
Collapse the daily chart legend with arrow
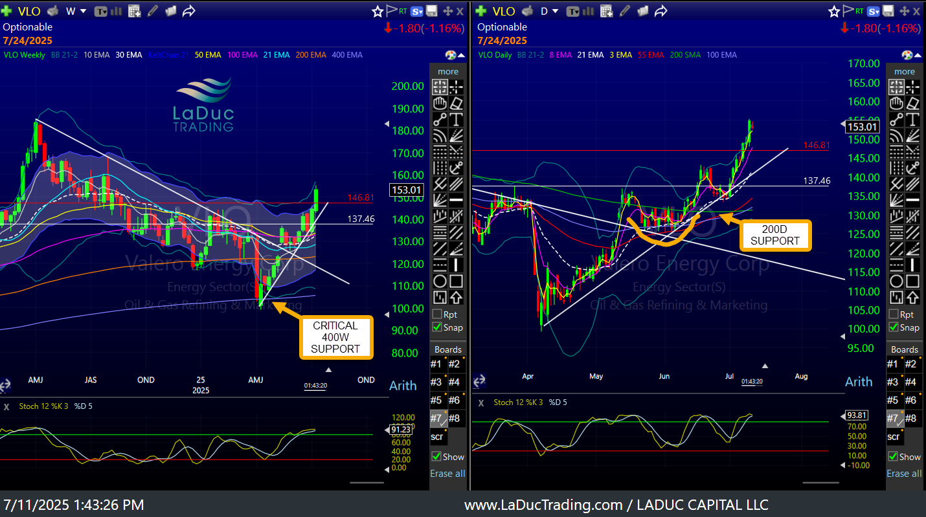[916, 54]
